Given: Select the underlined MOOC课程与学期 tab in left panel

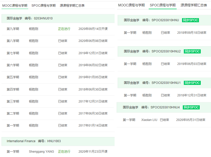Looking at the screenshot, I should 15,5.
